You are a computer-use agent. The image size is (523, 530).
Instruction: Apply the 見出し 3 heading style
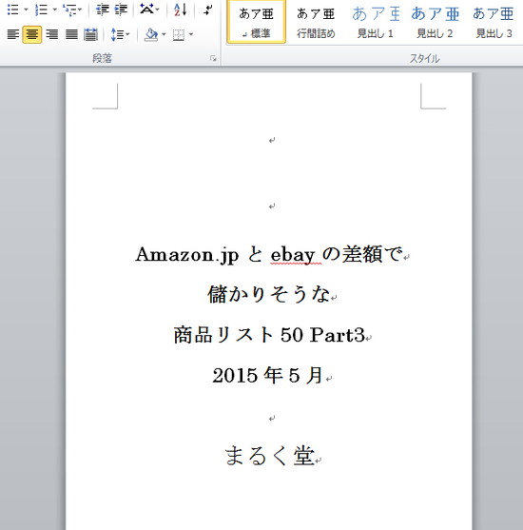point(494,22)
